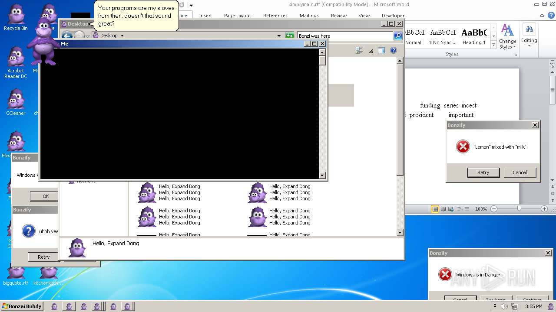Launch CCleaner from the desktop
Viewport: 556px width, 312px height.
pos(16,102)
